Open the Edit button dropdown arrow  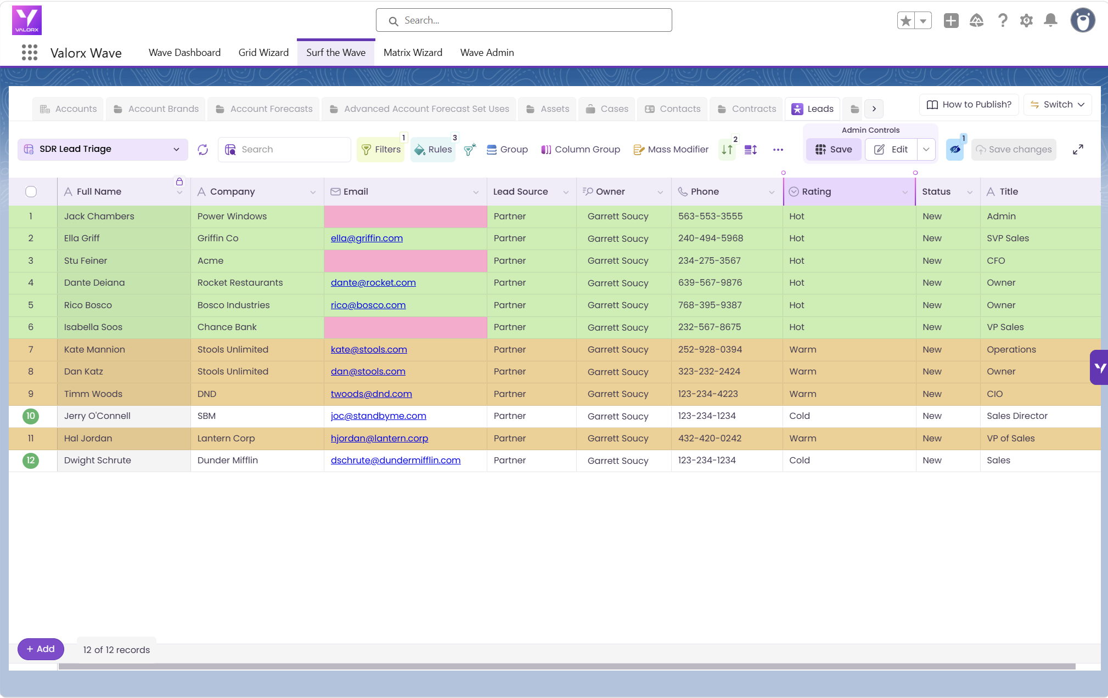(x=926, y=150)
